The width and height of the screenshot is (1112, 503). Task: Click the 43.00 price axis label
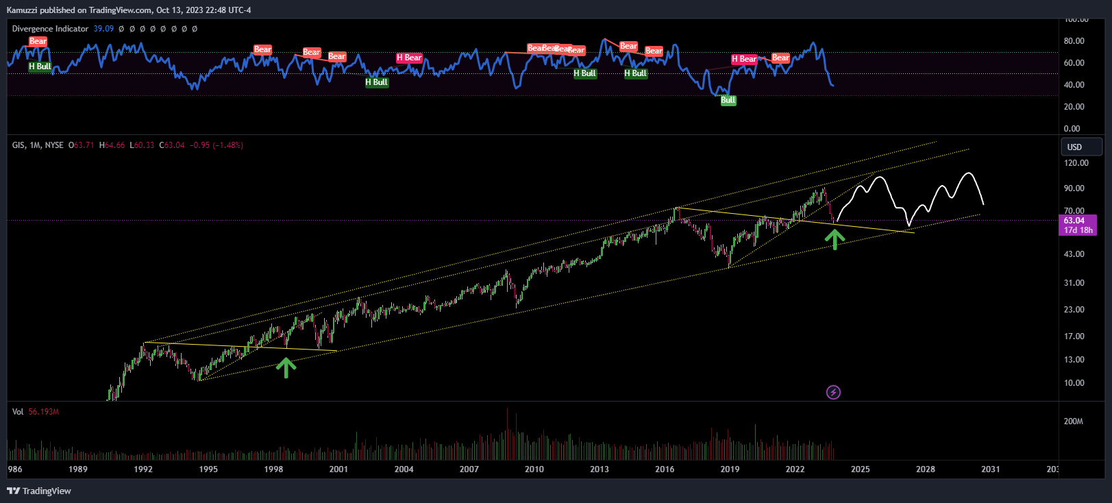coord(1074,254)
